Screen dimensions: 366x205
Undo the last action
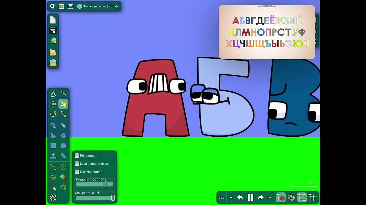pos(240,197)
